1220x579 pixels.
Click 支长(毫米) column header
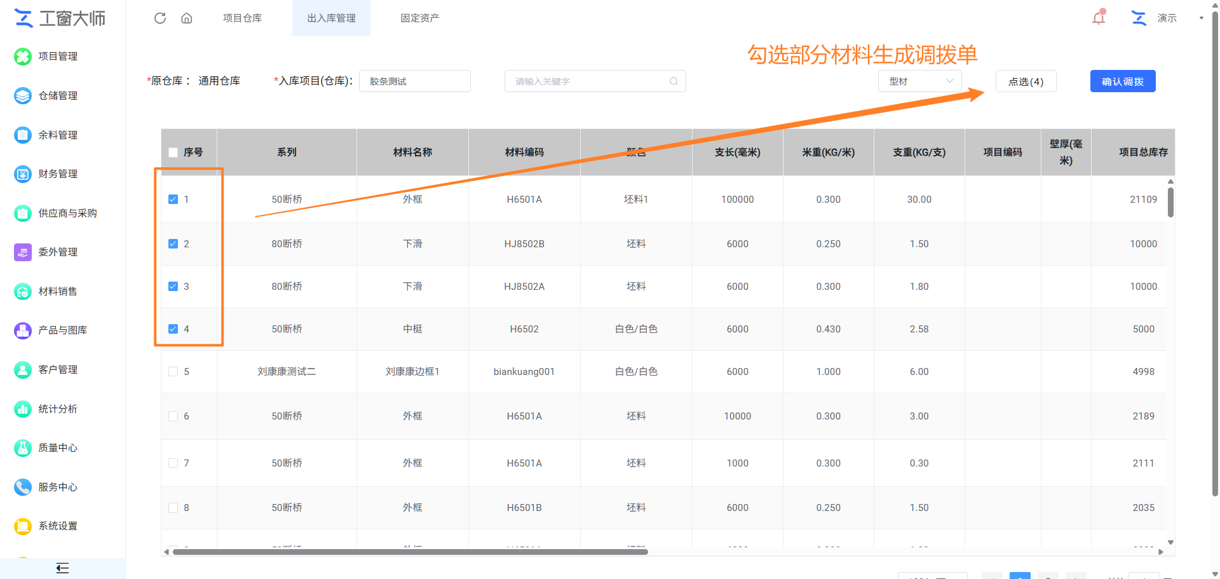coord(737,153)
